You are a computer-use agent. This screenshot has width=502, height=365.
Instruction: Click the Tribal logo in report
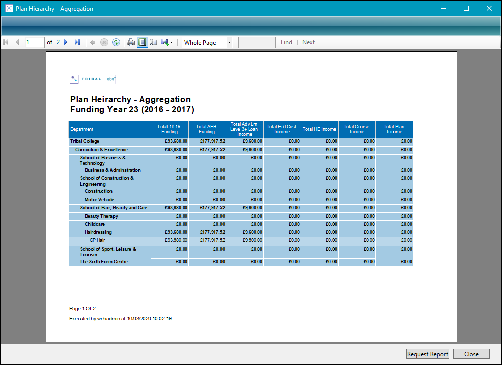click(x=92, y=79)
